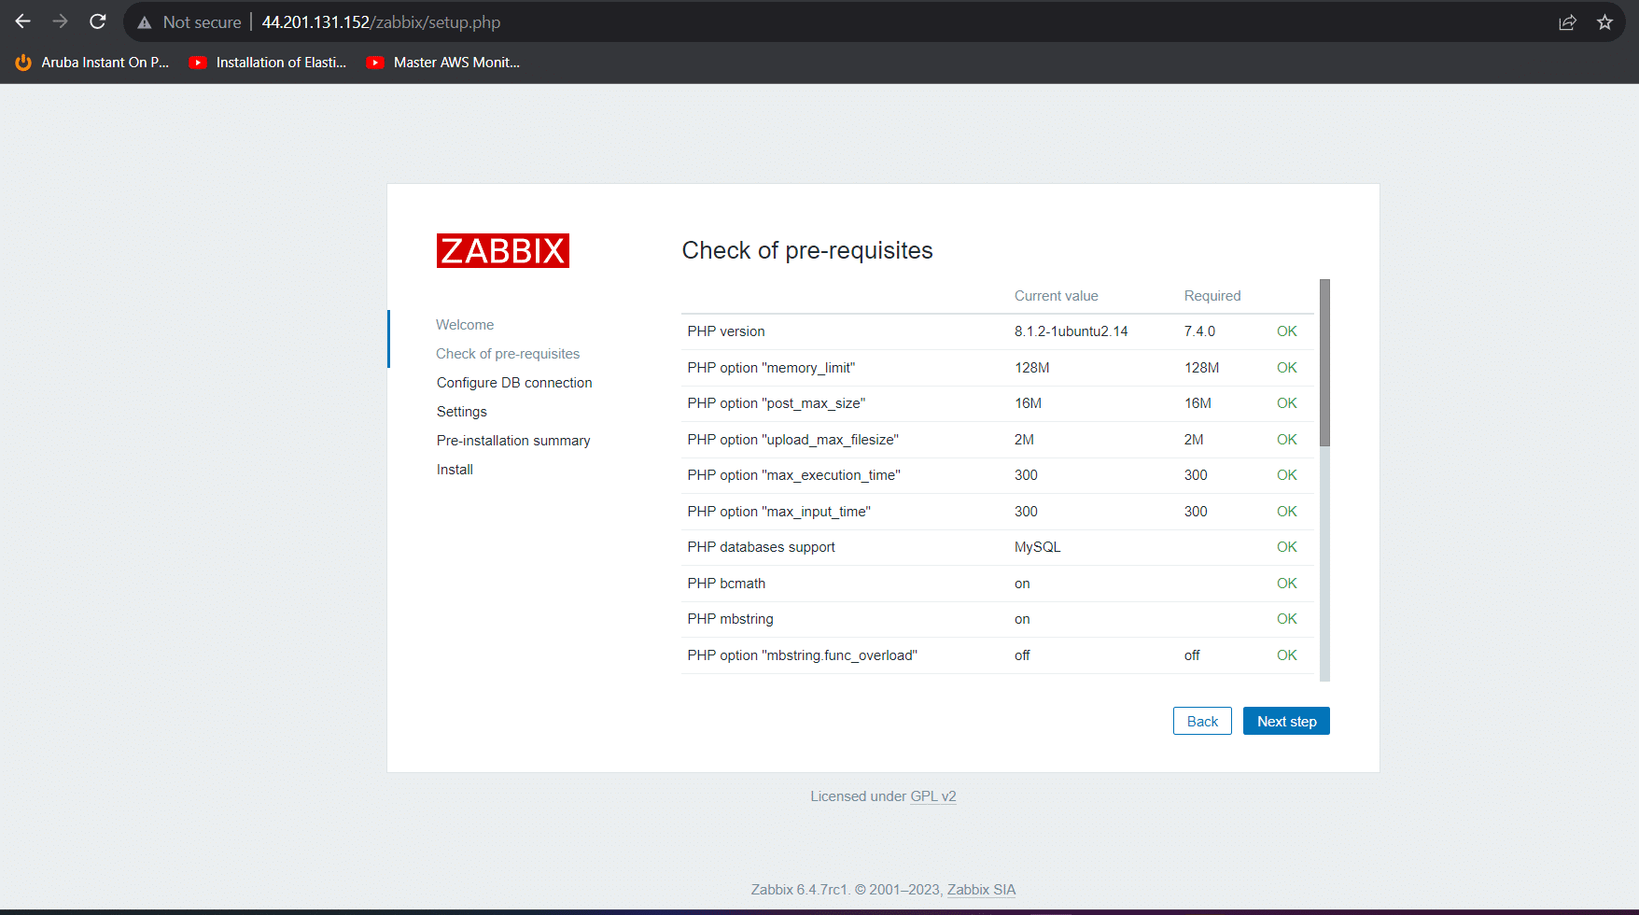Click the 'Check of pre-requisites' heading

[807, 250]
